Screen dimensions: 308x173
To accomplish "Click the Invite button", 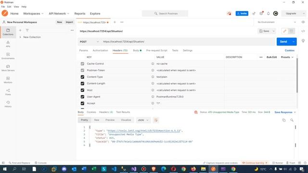I will pos(242,13).
